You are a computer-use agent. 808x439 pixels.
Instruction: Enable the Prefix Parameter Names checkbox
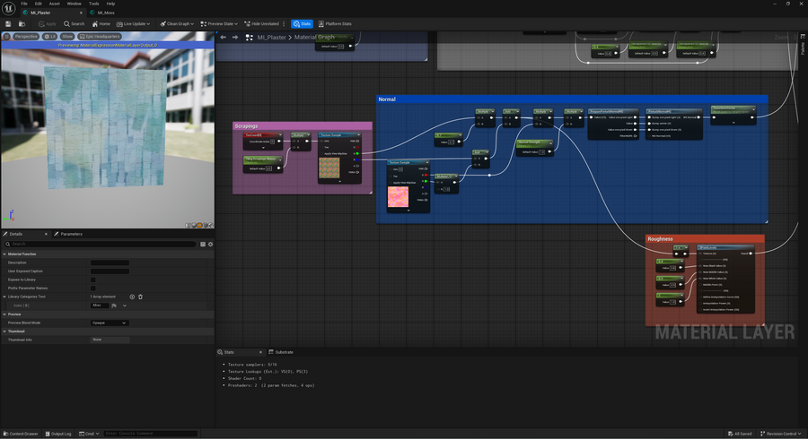93,288
